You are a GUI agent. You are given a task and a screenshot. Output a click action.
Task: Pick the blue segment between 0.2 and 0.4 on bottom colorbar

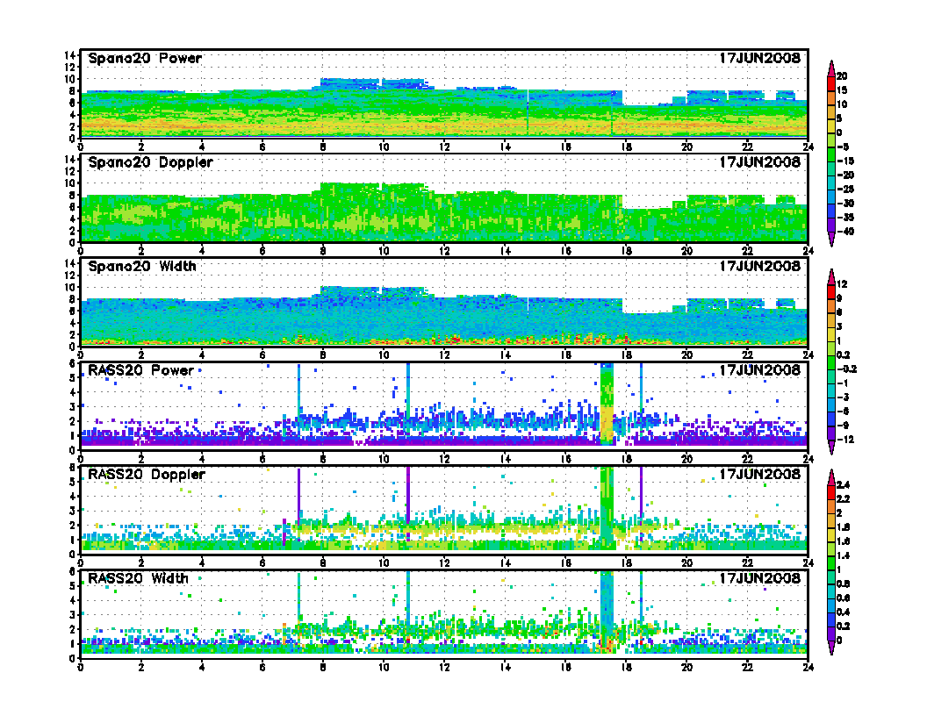[x=831, y=619]
